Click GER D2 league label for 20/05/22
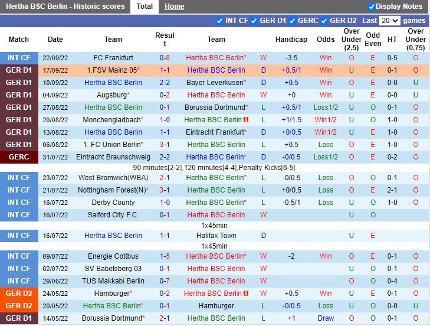Image resolution: width=430 pixels, height=326 pixels. click(19, 306)
